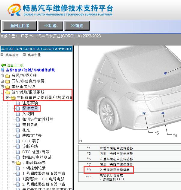Open the DTC 检查/清除 page
Screen dimensions: 181x190
[x=36, y=152]
